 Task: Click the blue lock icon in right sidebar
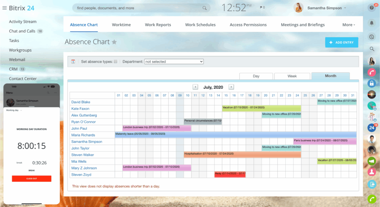(372, 83)
